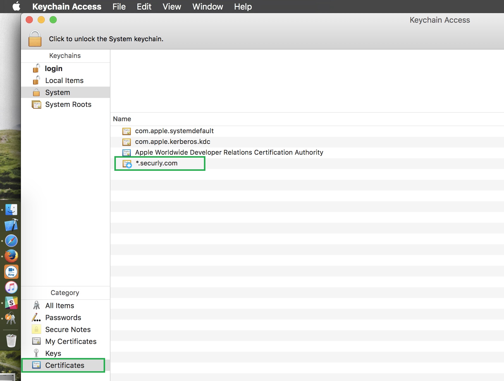Open the Trash from the Dock
This screenshot has width=504, height=381.
tap(11, 341)
